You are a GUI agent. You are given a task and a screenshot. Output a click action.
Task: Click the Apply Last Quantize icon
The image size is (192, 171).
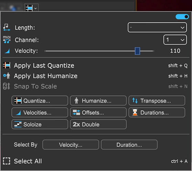[x=7, y=65]
